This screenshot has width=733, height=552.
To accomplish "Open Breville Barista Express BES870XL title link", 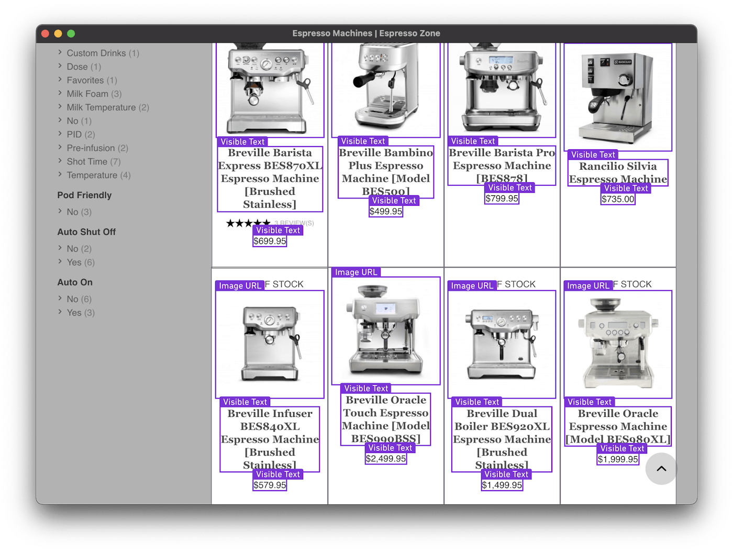I will [x=270, y=179].
